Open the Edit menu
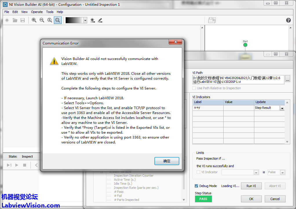This screenshot has height=209, width=296. click(15, 12)
